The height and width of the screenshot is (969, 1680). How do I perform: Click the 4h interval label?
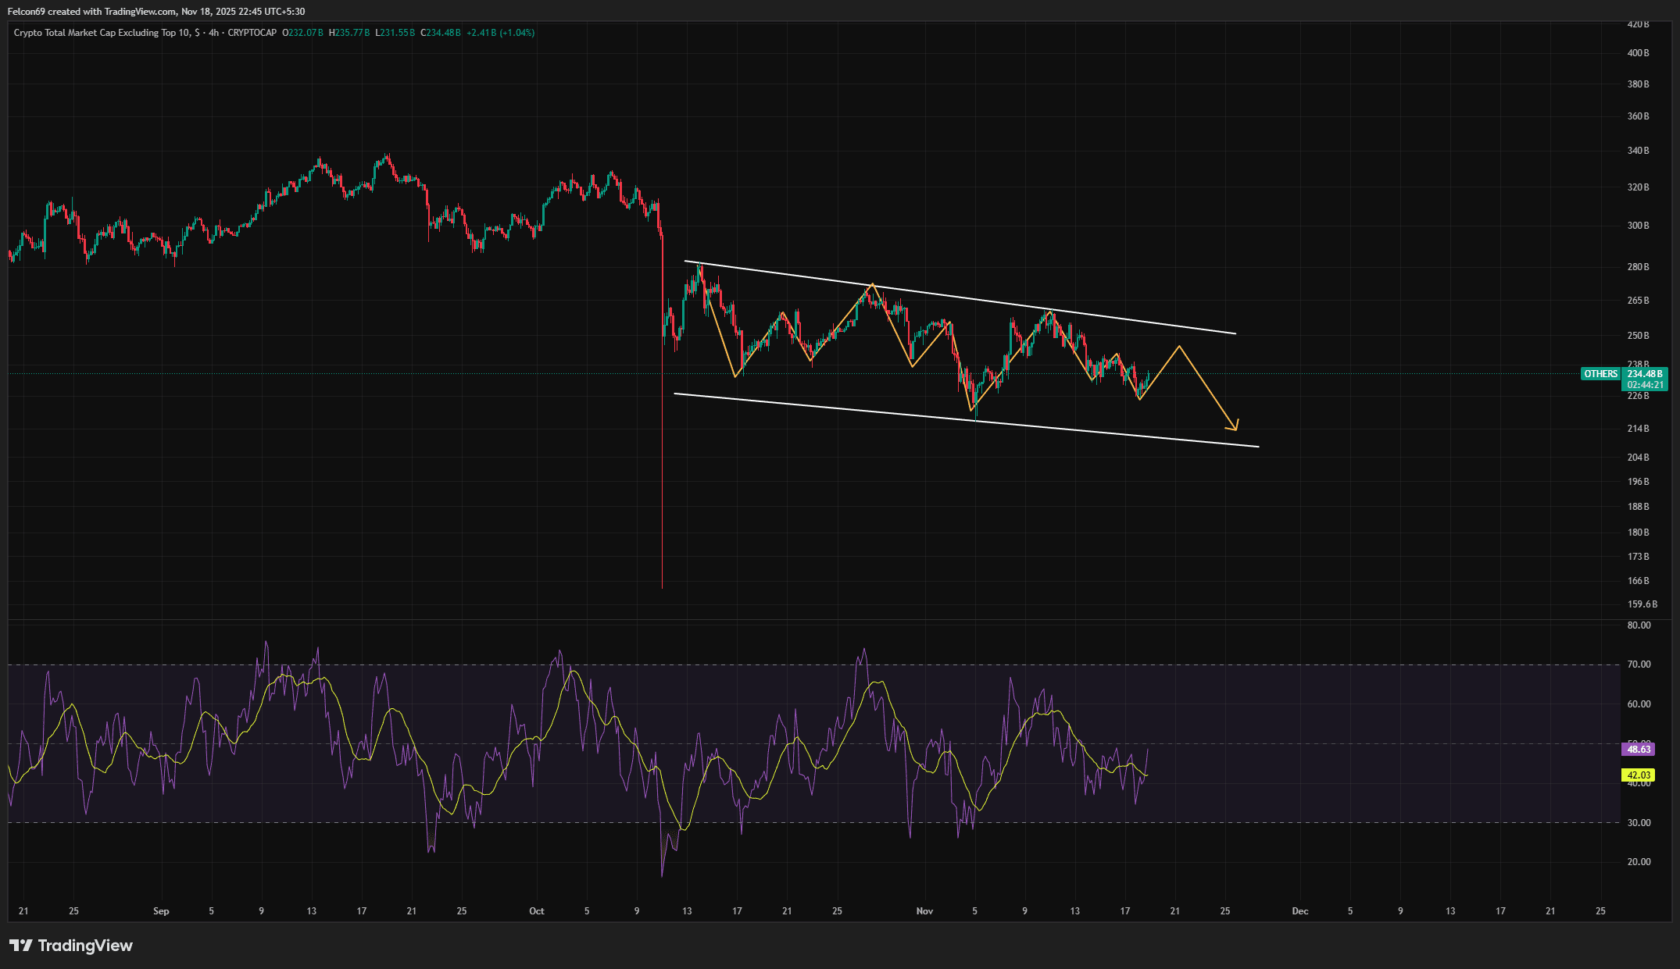tap(213, 33)
